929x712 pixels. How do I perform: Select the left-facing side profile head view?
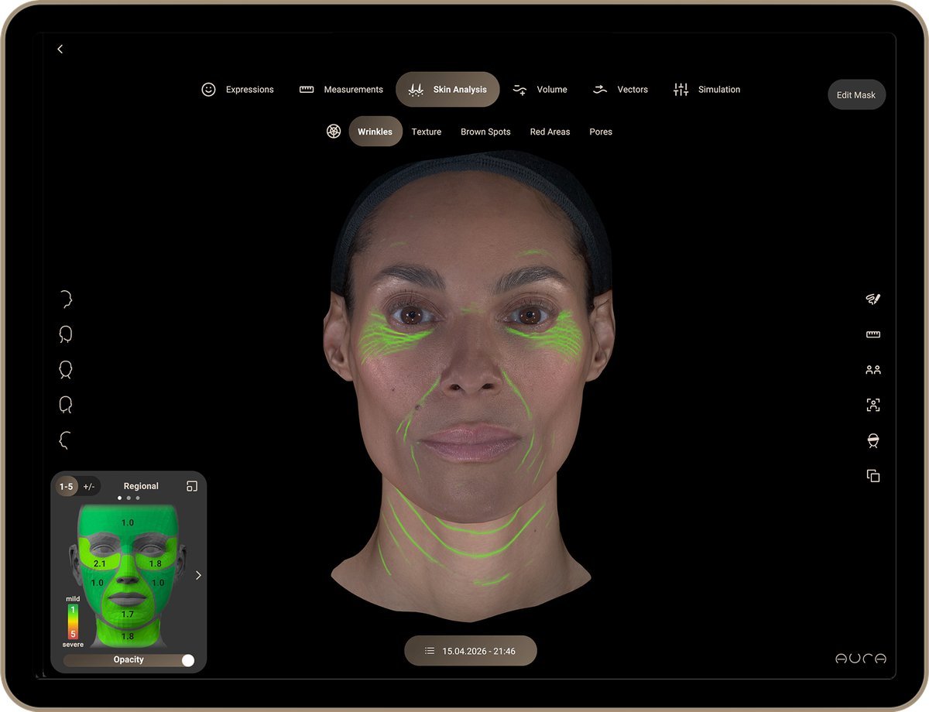click(66, 440)
